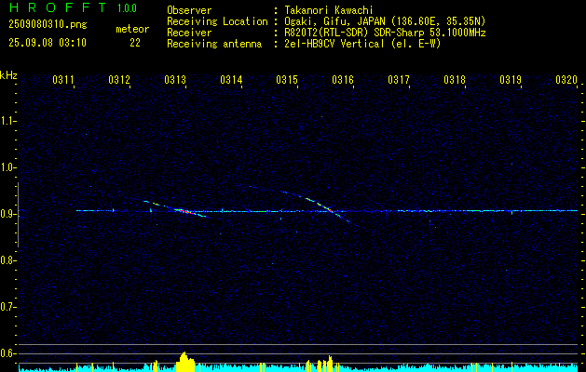Click the 0313 time marker

click(x=175, y=79)
